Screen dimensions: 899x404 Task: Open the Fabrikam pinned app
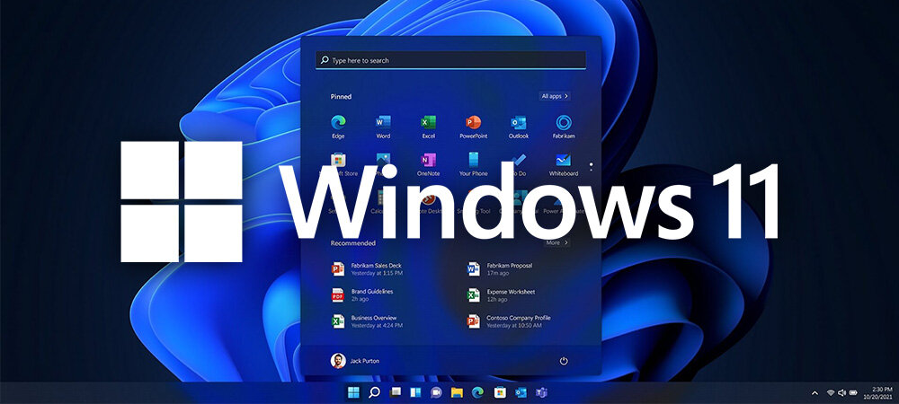click(x=564, y=127)
